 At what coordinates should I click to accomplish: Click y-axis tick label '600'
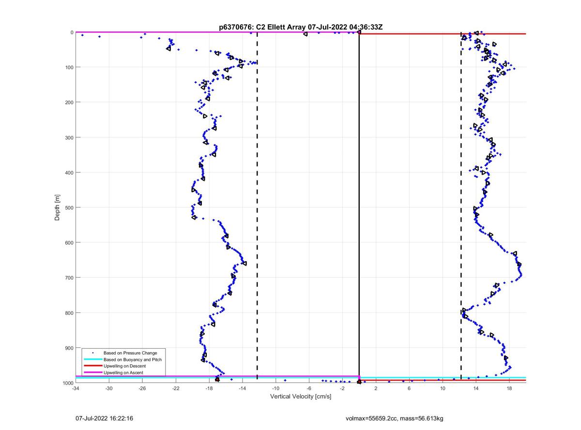68,242
